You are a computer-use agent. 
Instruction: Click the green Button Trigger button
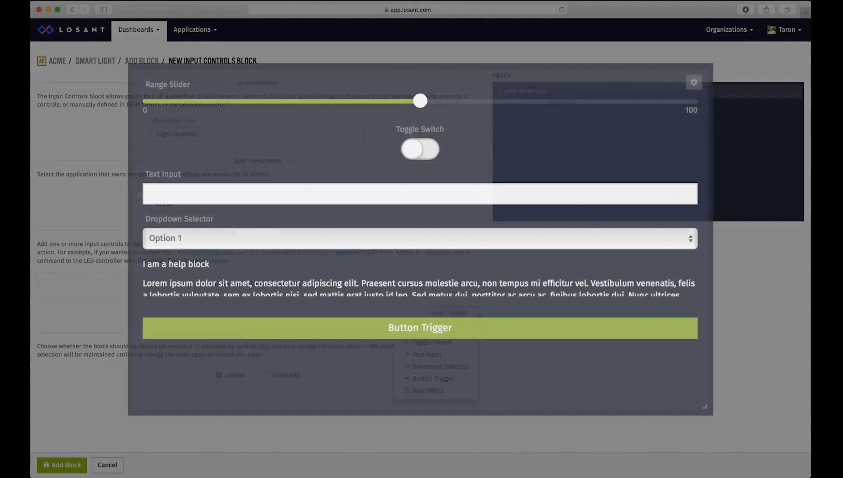(420, 328)
